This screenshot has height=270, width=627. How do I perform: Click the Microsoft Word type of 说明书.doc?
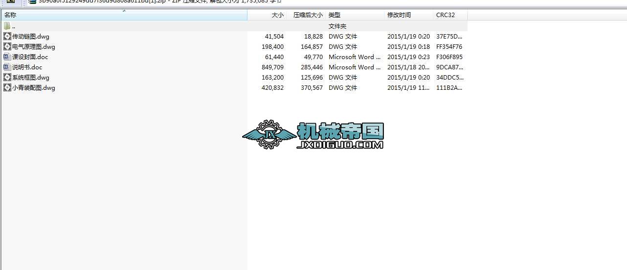point(355,67)
